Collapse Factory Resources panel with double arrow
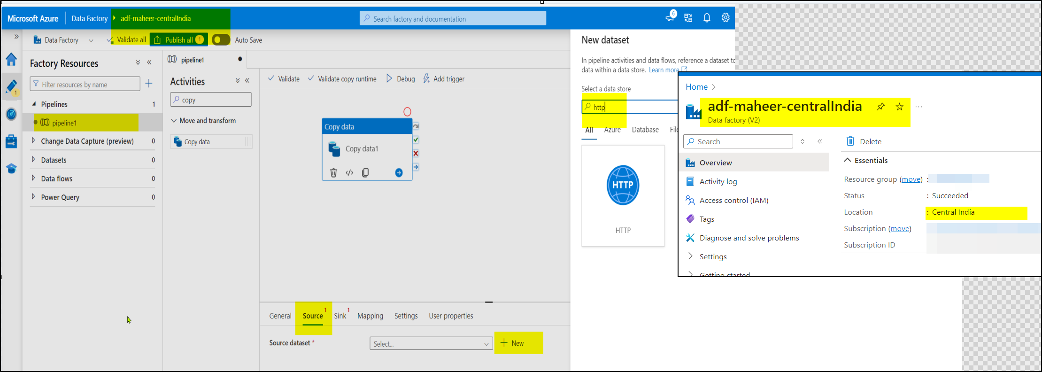 (149, 62)
